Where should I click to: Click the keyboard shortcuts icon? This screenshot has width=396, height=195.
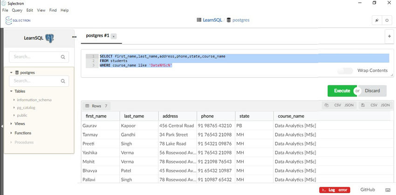tap(388, 190)
